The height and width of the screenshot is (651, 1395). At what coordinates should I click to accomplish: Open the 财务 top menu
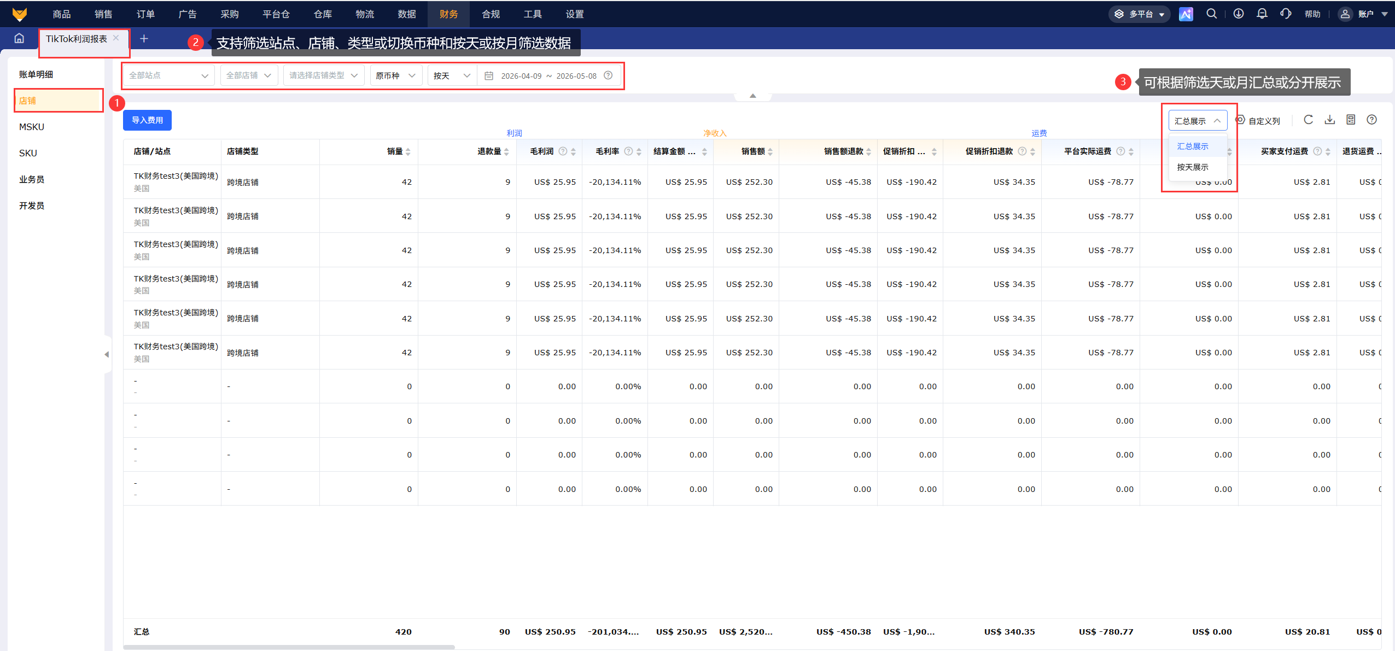pos(448,14)
